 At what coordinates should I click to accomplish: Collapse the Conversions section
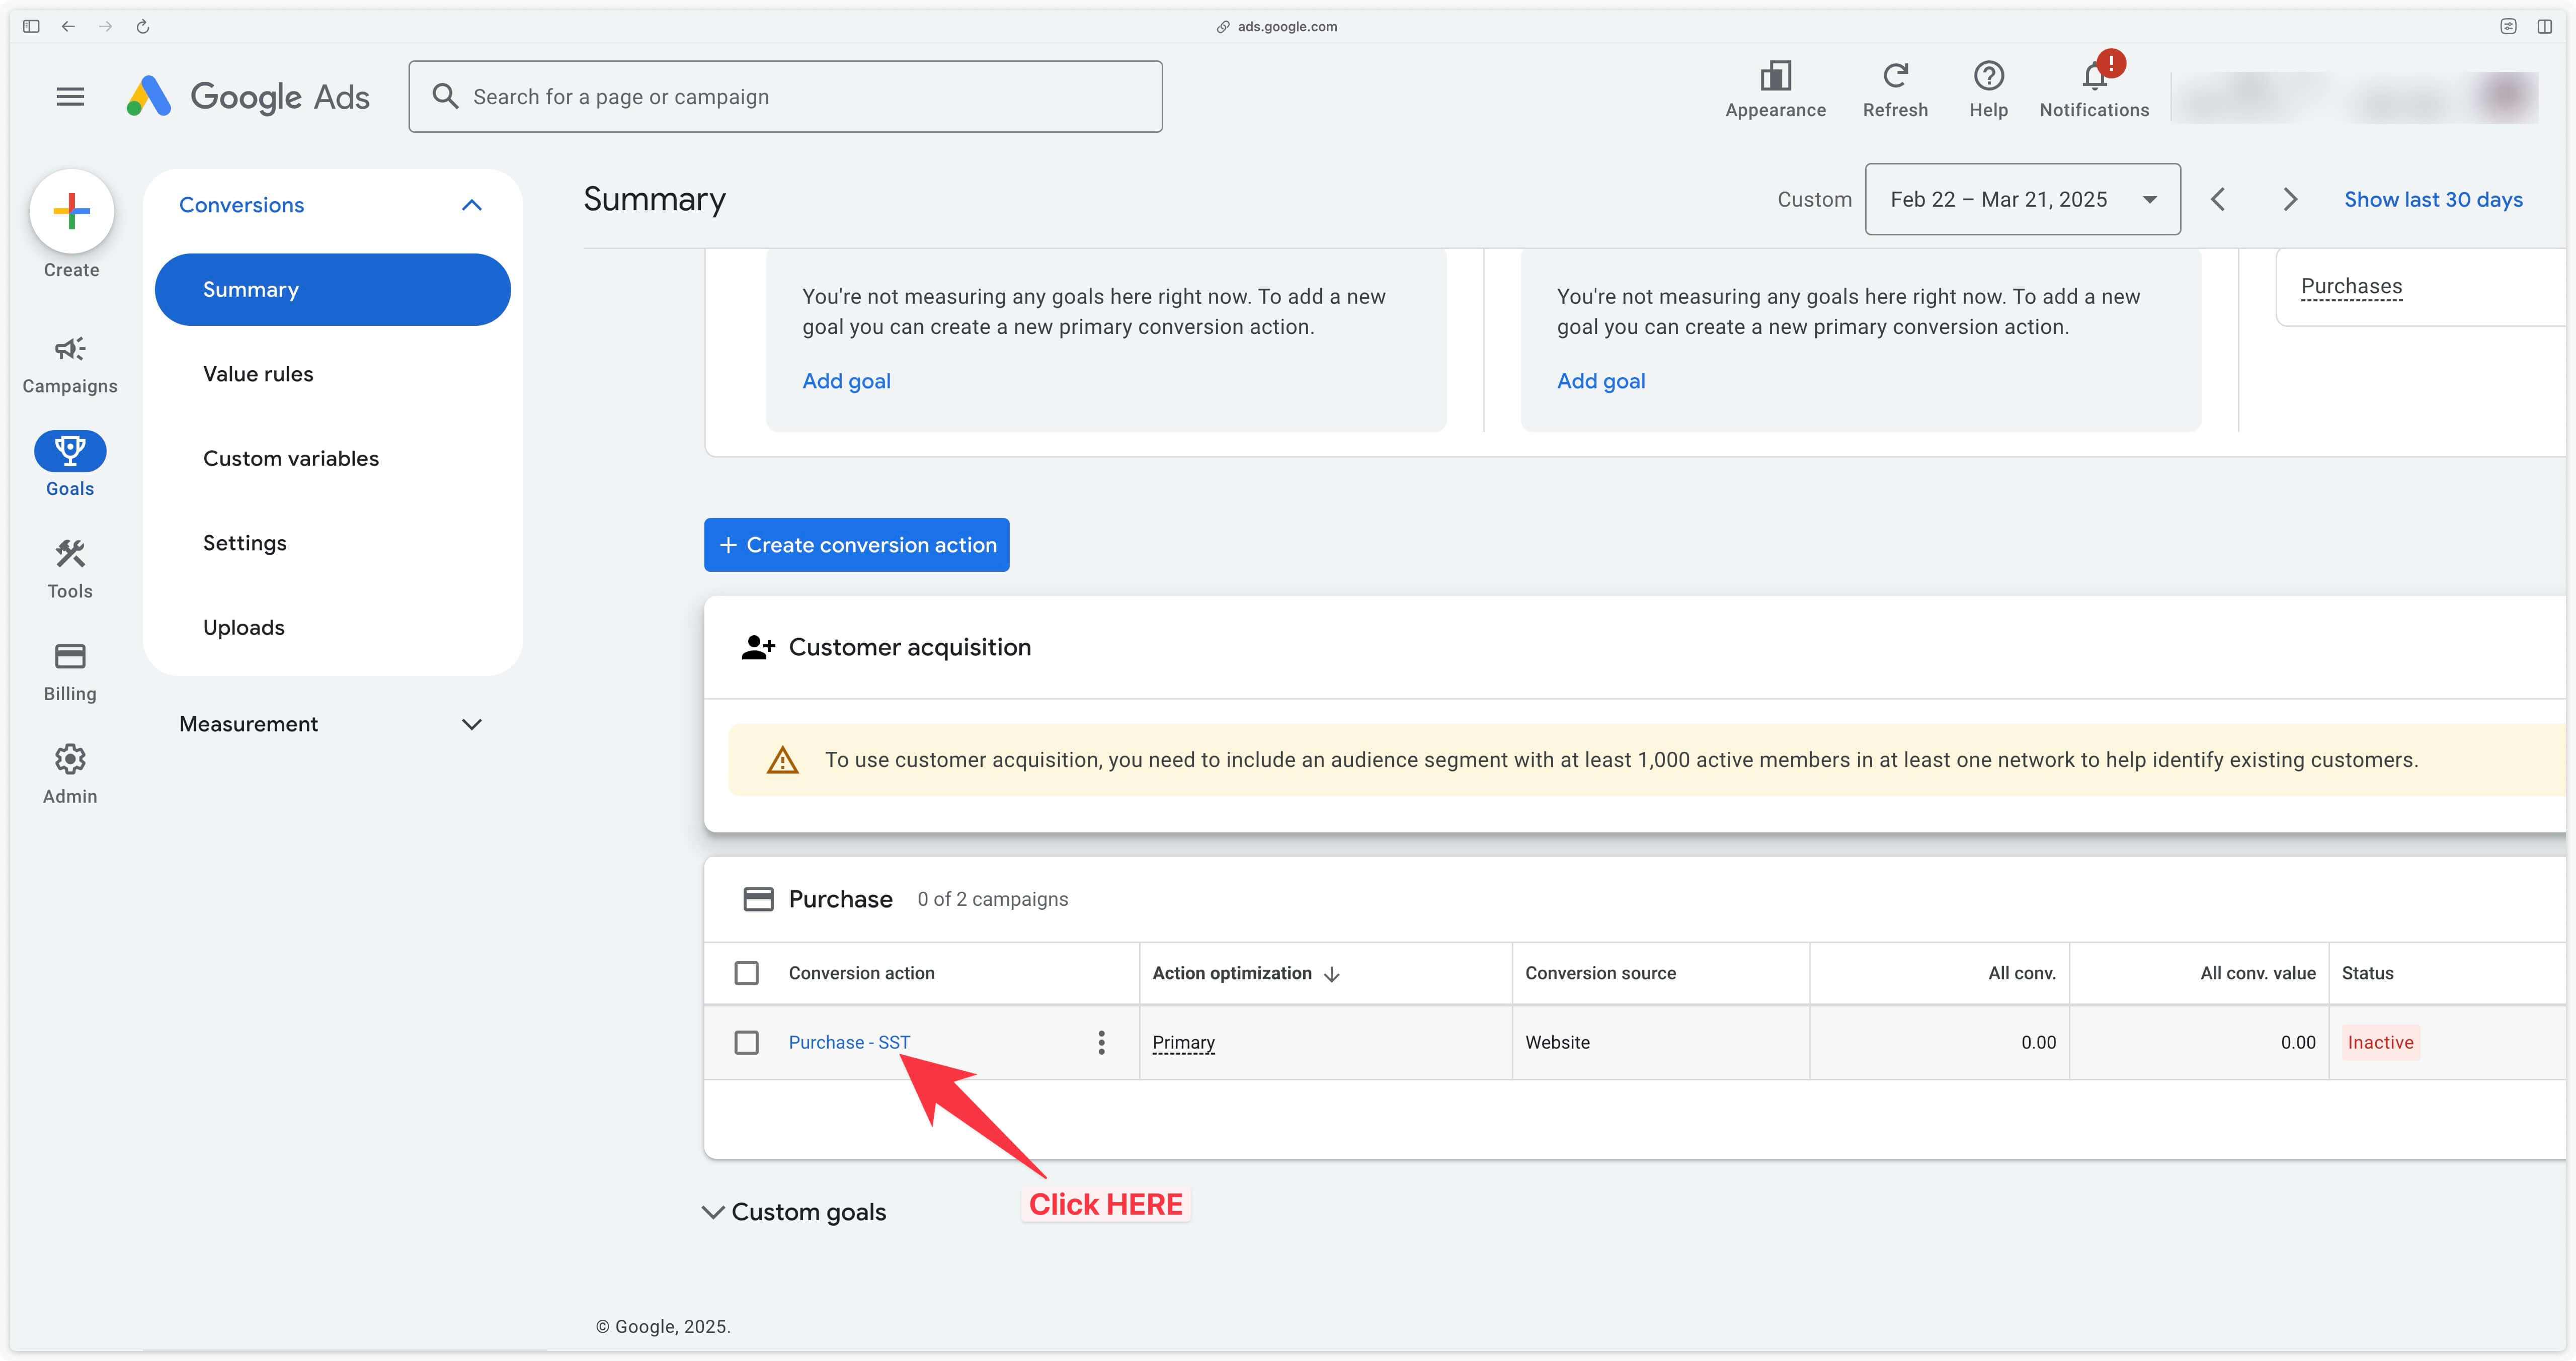(472, 205)
